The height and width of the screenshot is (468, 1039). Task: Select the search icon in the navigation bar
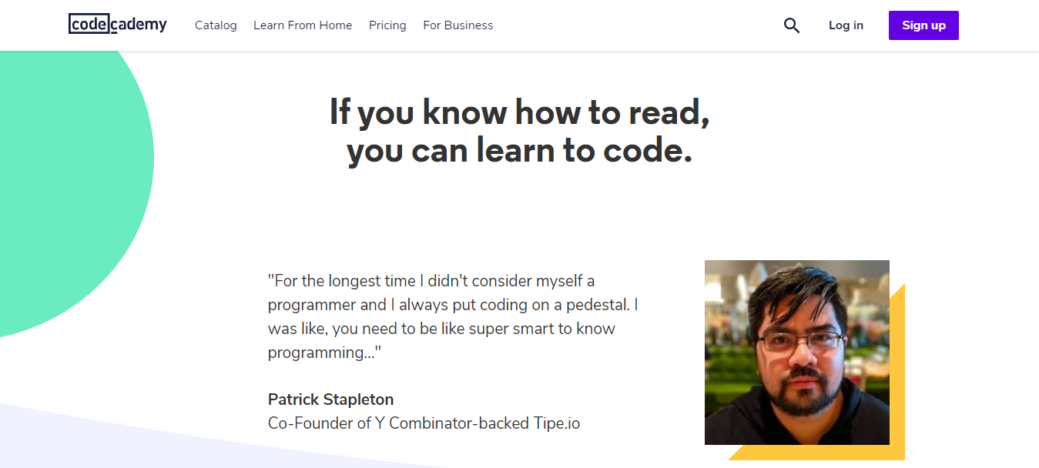tap(792, 25)
